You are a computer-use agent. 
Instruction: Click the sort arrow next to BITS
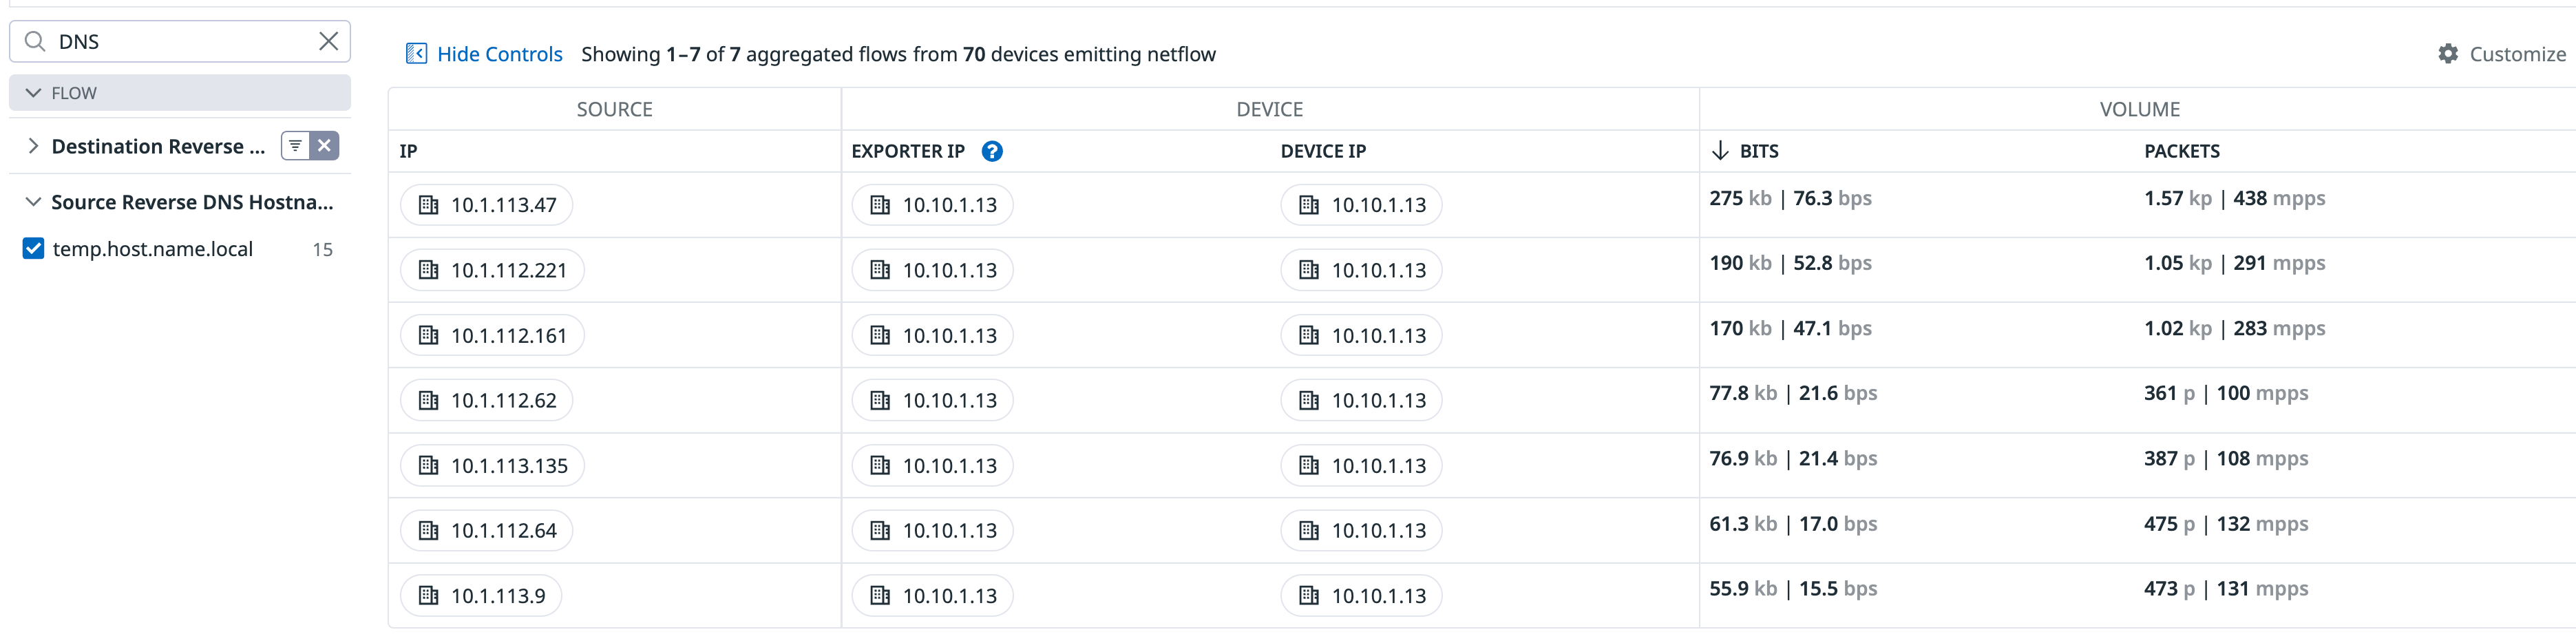tap(1720, 151)
